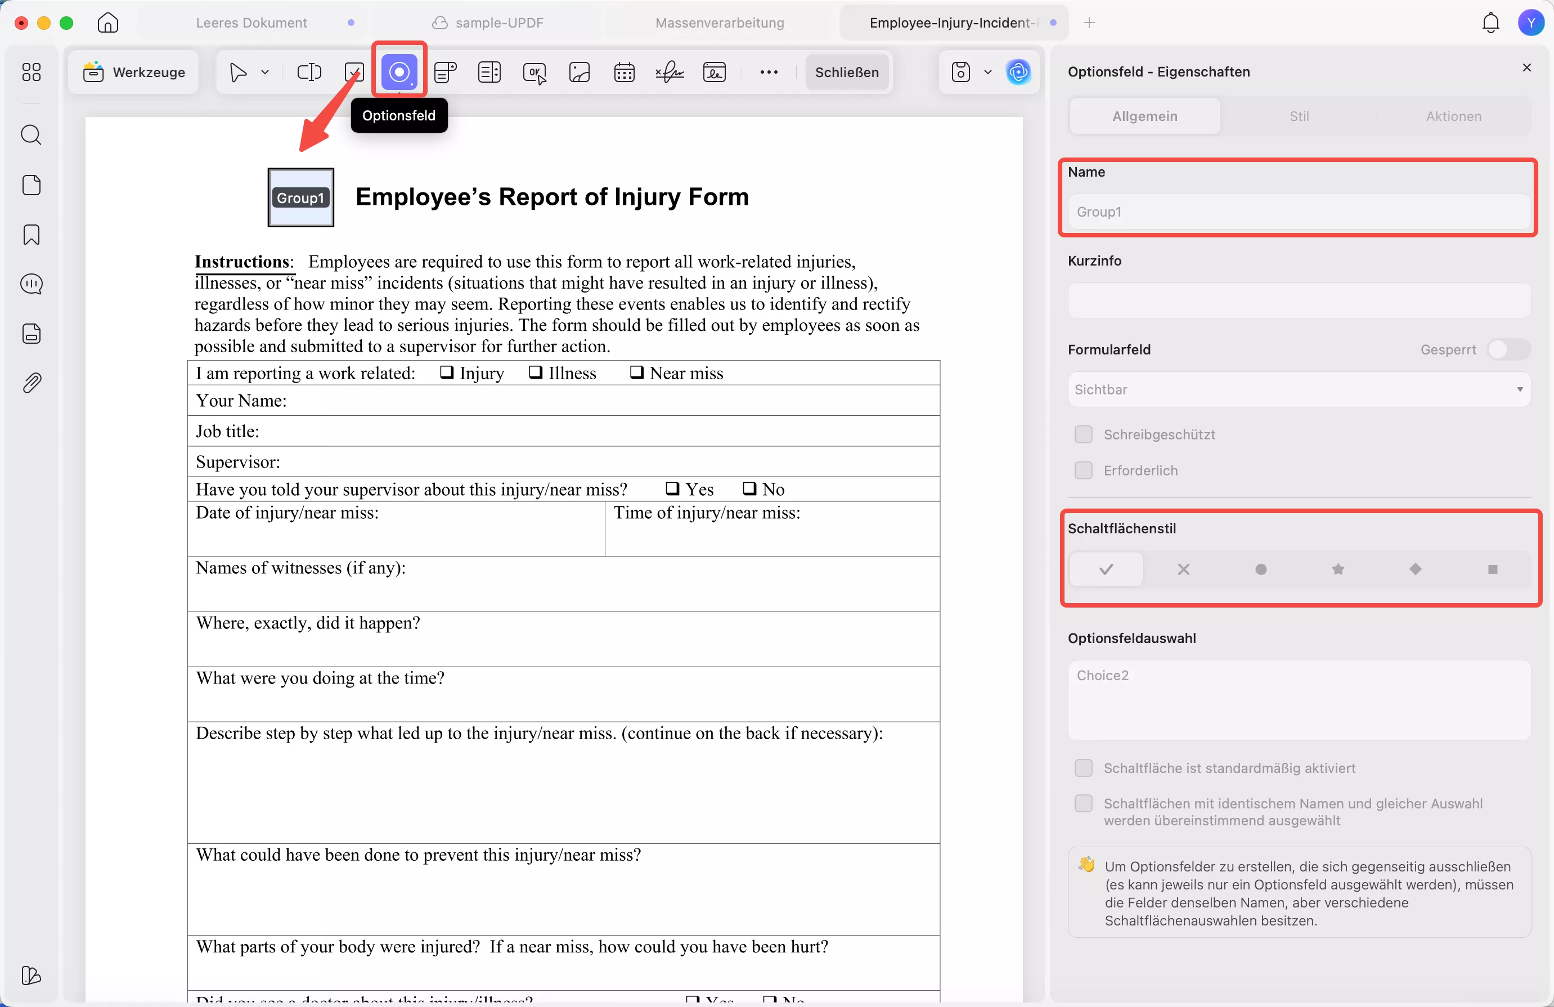Viewport: 1554px width, 1007px height.
Task: Open the bookmark panel in sidebar
Action: click(x=31, y=235)
